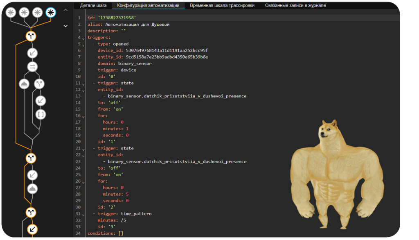The height and width of the screenshot is (240, 419).
Task: Select the third gray trigger node from the left
Action: 37,12
